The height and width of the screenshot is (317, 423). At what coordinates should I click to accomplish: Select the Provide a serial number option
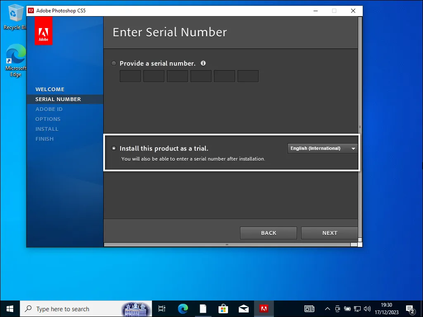(114, 63)
